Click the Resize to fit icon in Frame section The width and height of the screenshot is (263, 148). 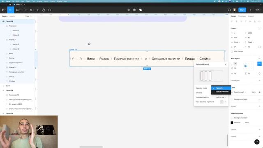coord(259,28)
